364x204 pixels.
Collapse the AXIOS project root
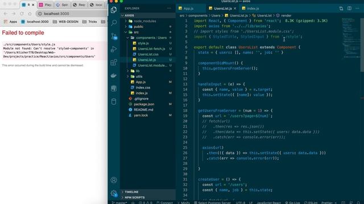[148, 15]
